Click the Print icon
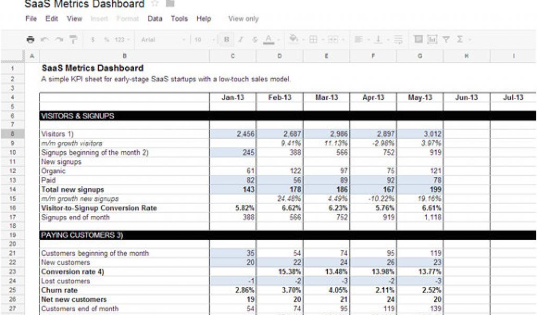 pyautogui.click(x=30, y=38)
